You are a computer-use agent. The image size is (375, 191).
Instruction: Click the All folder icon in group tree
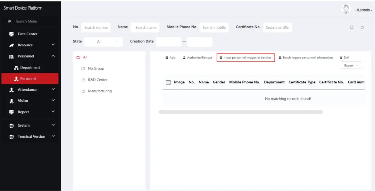click(78, 57)
